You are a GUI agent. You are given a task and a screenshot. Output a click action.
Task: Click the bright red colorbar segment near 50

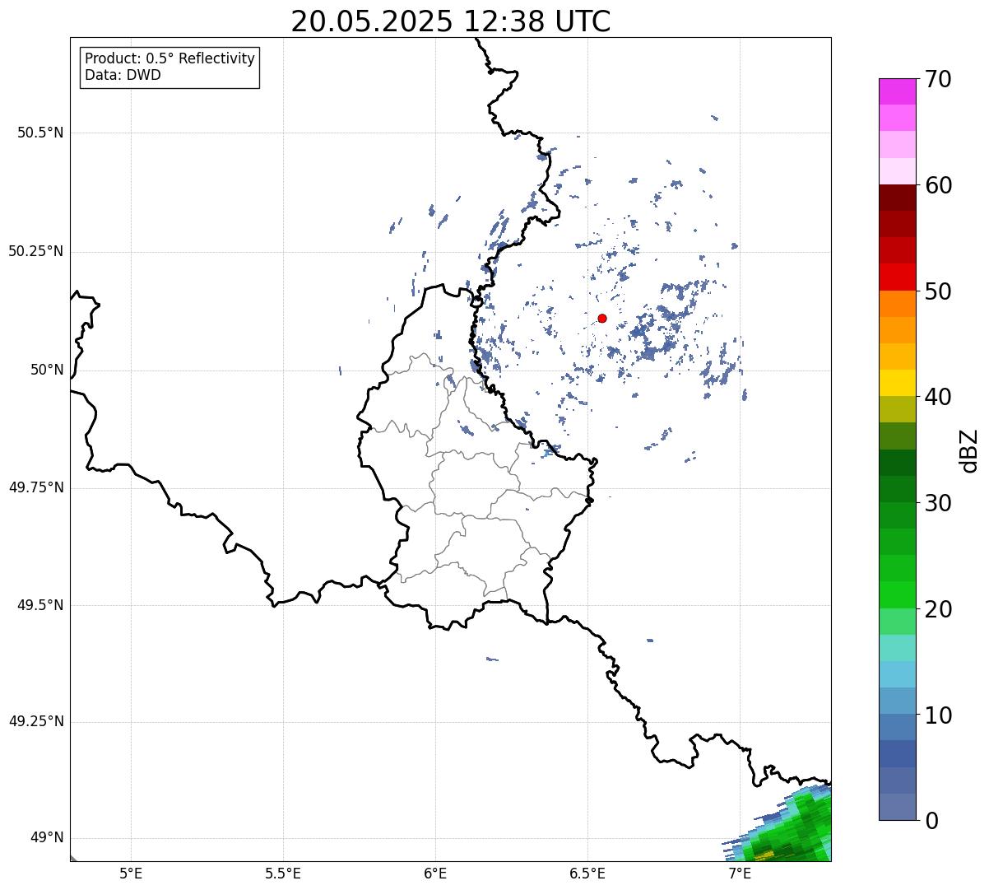point(898,277)
